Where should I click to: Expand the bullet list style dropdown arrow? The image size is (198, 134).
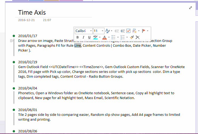(118, 37)
